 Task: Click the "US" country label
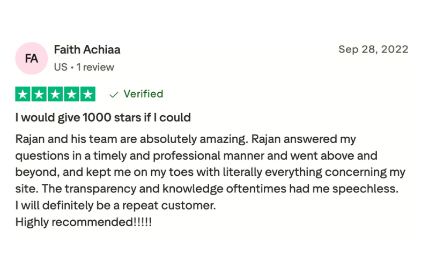tap(61, 68)
